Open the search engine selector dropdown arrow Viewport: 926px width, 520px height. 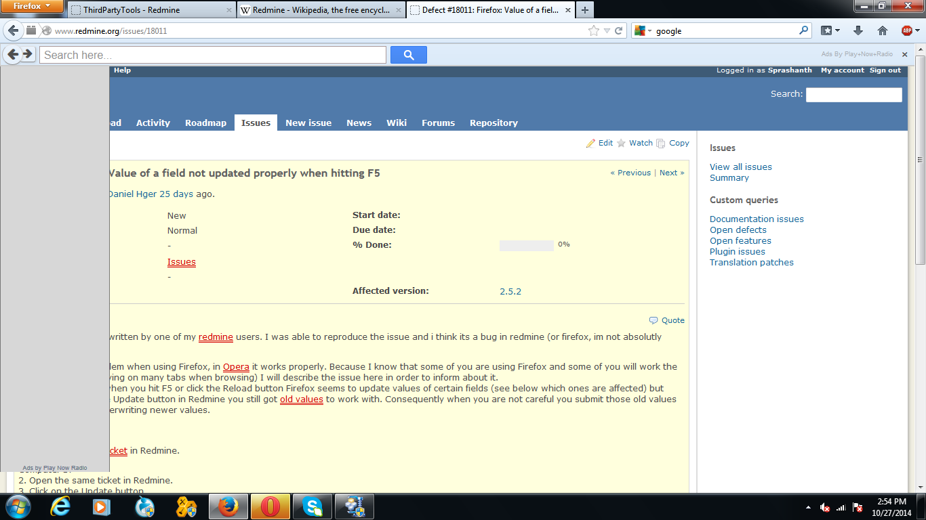point(649,31)
